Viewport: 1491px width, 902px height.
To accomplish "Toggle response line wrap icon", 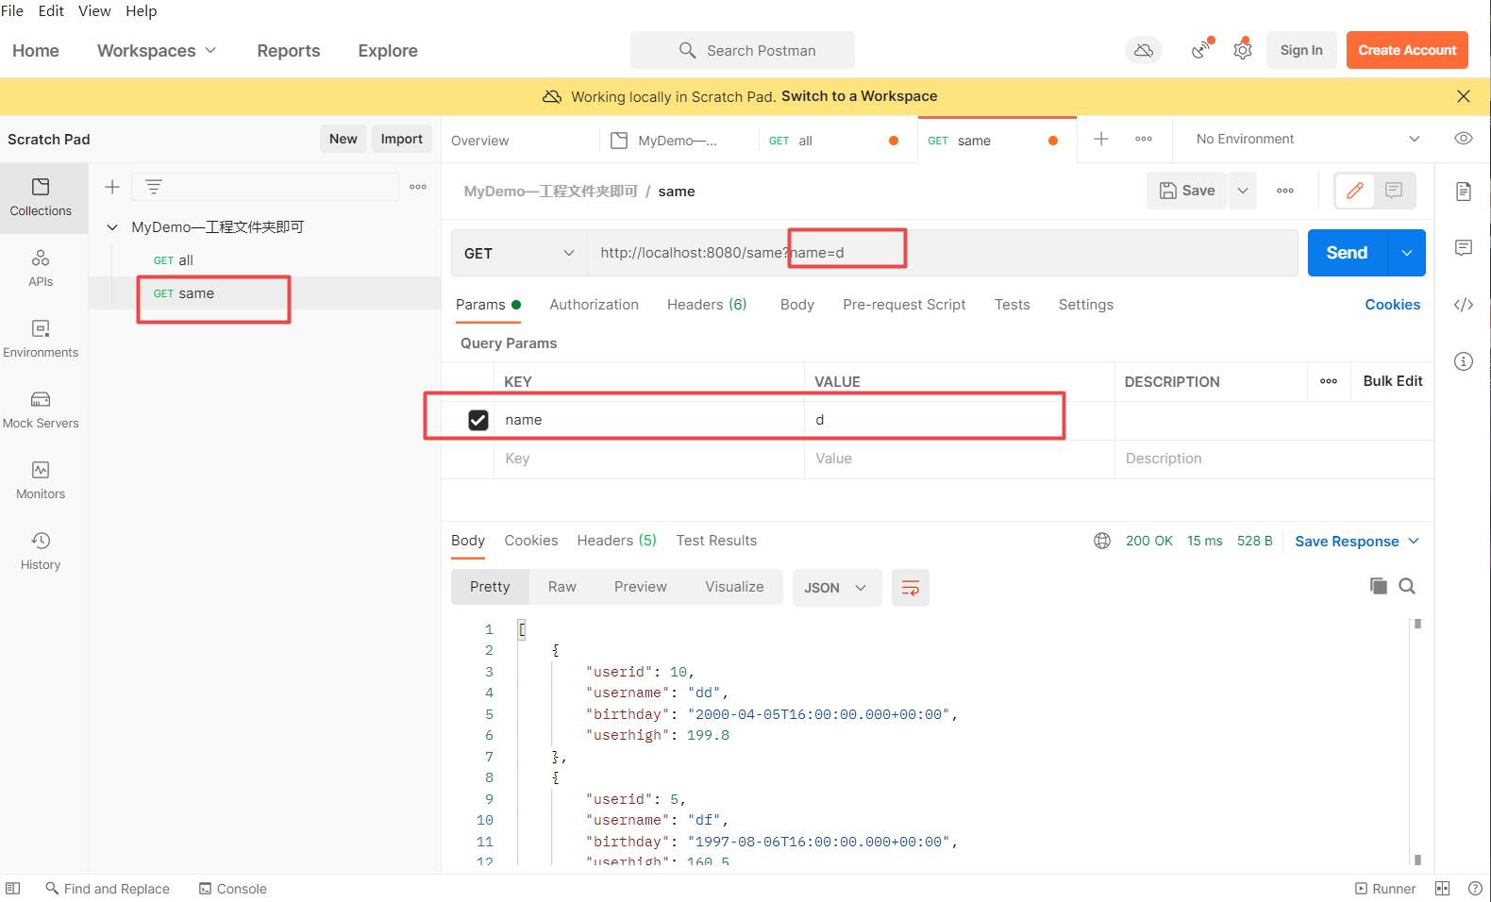I will pyautogui.click(x=911, y=588).
